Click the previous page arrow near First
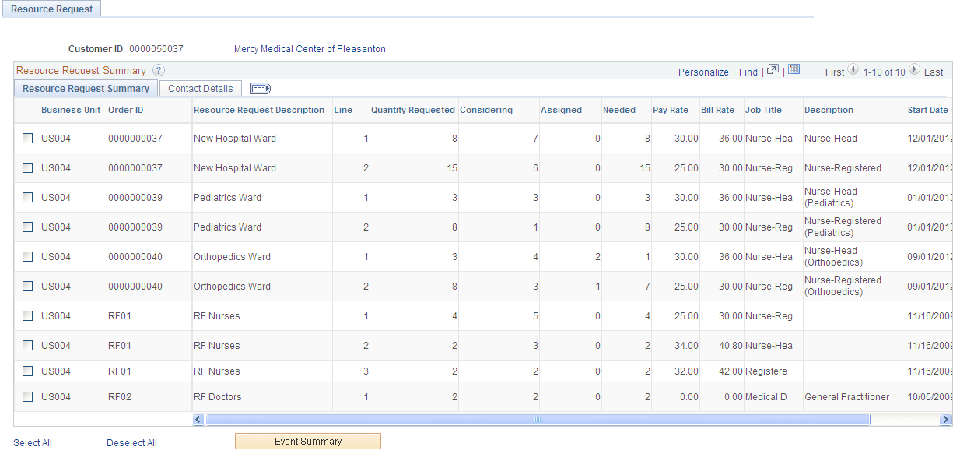 [853, 71]
